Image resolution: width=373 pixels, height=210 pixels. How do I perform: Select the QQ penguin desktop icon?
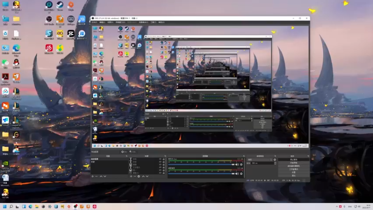[x=16, y=64]
